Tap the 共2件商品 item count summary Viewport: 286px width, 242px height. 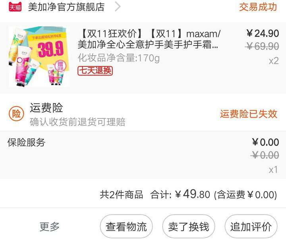[121, 195]
